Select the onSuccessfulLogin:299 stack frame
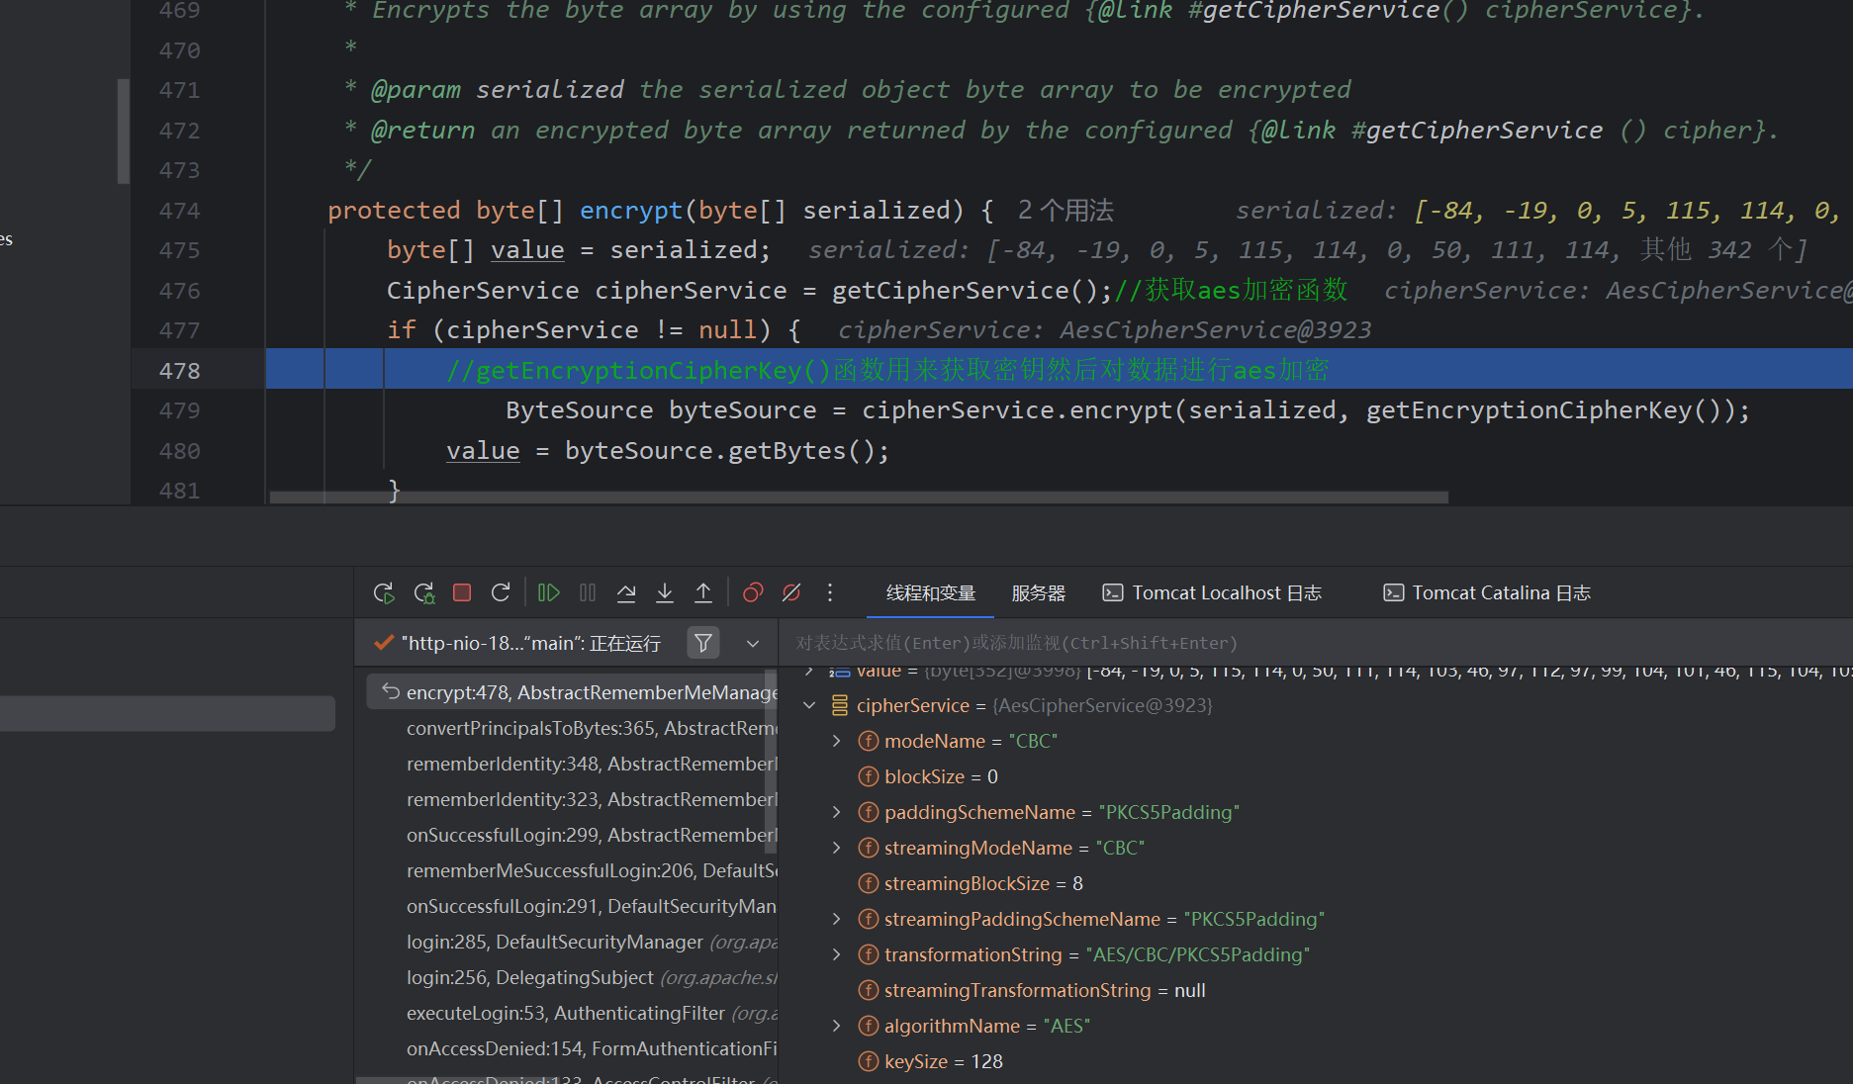The image size is (1853, 1084). pos(572,835)
